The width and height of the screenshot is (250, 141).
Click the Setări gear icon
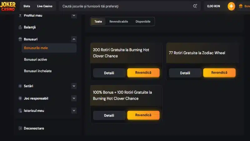(x=20, y=86)
